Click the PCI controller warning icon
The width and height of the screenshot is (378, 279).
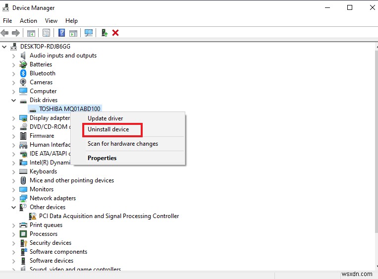(x=33, y=216)
